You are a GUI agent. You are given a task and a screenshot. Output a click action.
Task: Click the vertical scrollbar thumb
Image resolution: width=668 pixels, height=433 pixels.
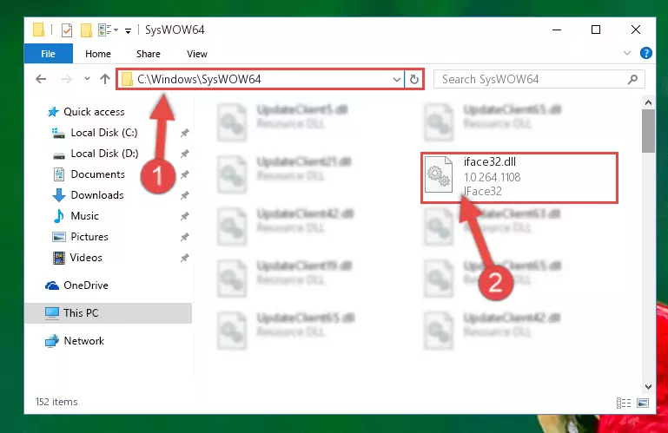[648, 131]
